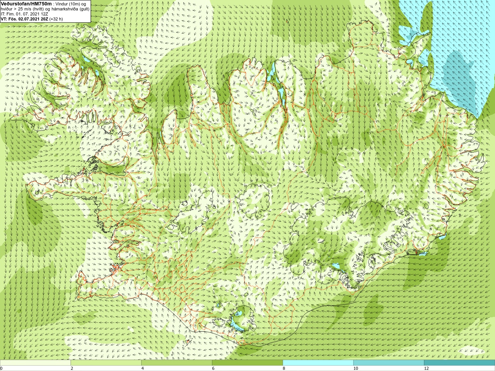Click the 8–10 m/s light cyan legend swatch
Screen dimensions: 495x371
[x=318, y=363]
